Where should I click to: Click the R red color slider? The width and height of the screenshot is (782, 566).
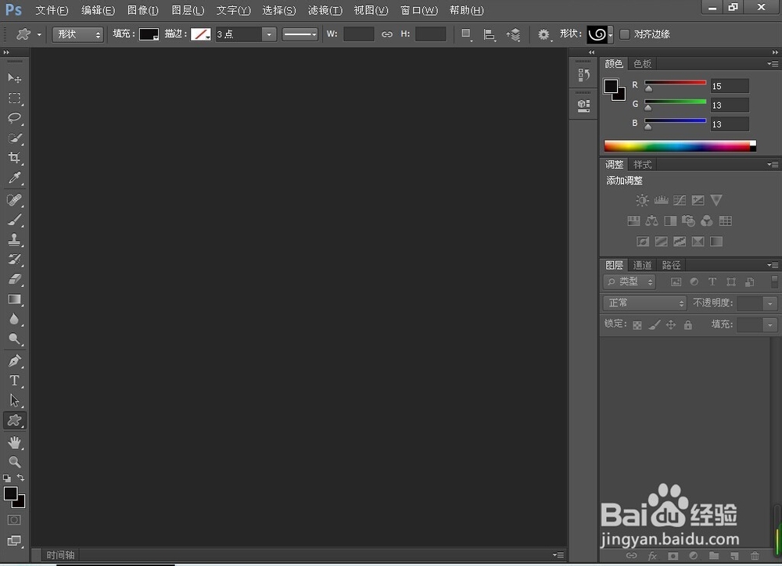(675, 82)
